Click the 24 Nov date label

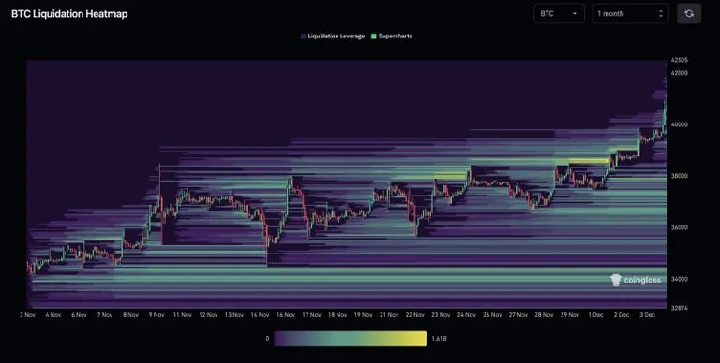tap(467, 315)
